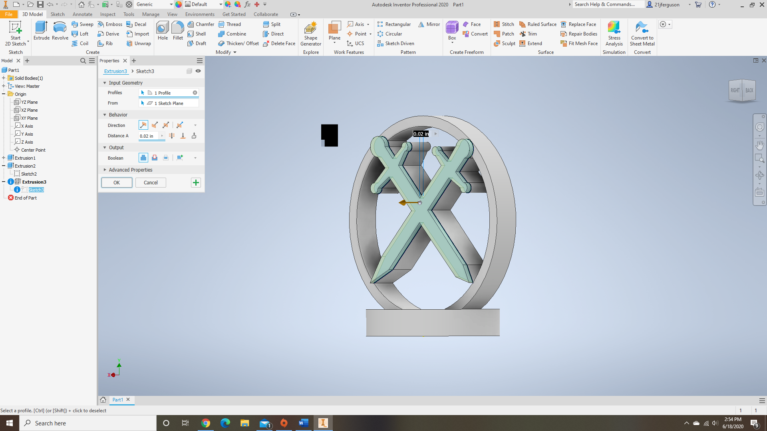
Task: Switch to the Manage ribbon tab
Action: point(151,14)
